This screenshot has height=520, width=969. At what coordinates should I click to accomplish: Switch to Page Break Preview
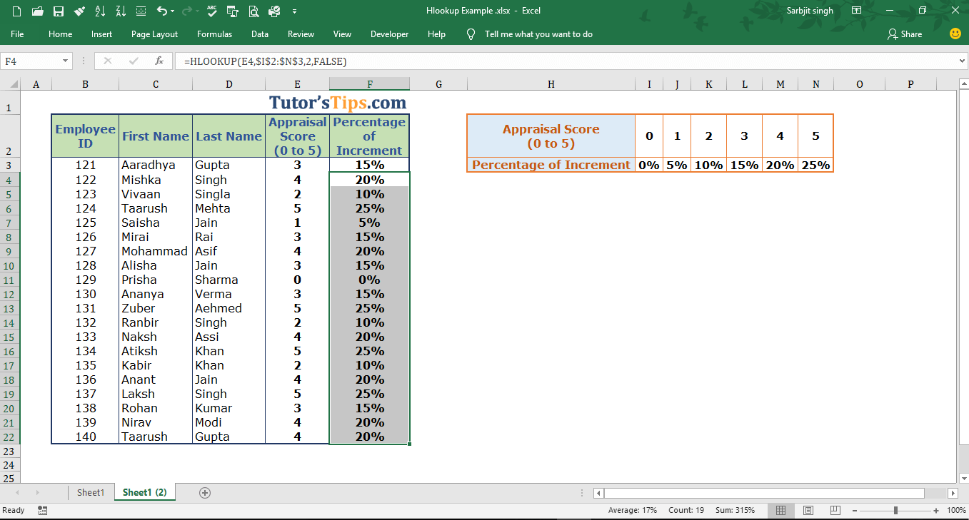835,510
